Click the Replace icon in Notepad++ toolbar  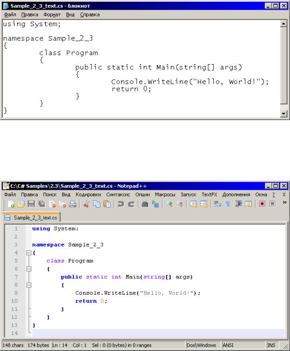[155, 204]
